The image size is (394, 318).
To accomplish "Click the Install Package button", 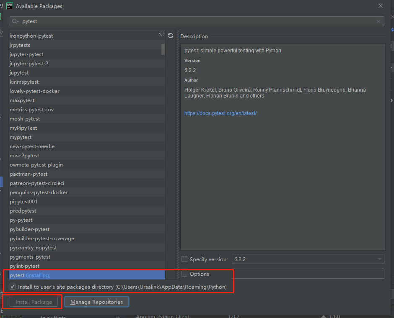I will point(34,302).
